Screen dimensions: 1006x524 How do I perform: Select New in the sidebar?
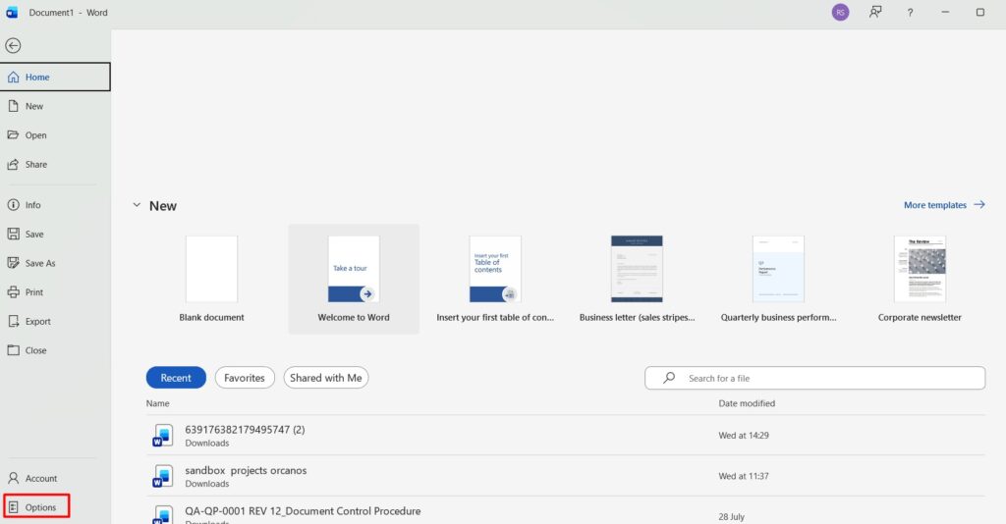[x=55, y=106]
